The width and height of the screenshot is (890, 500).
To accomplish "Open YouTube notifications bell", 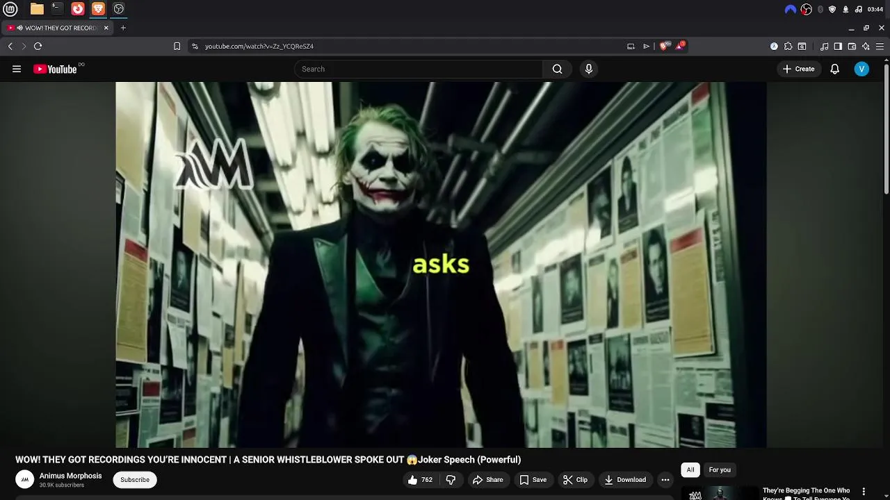I will pos(835,69).
